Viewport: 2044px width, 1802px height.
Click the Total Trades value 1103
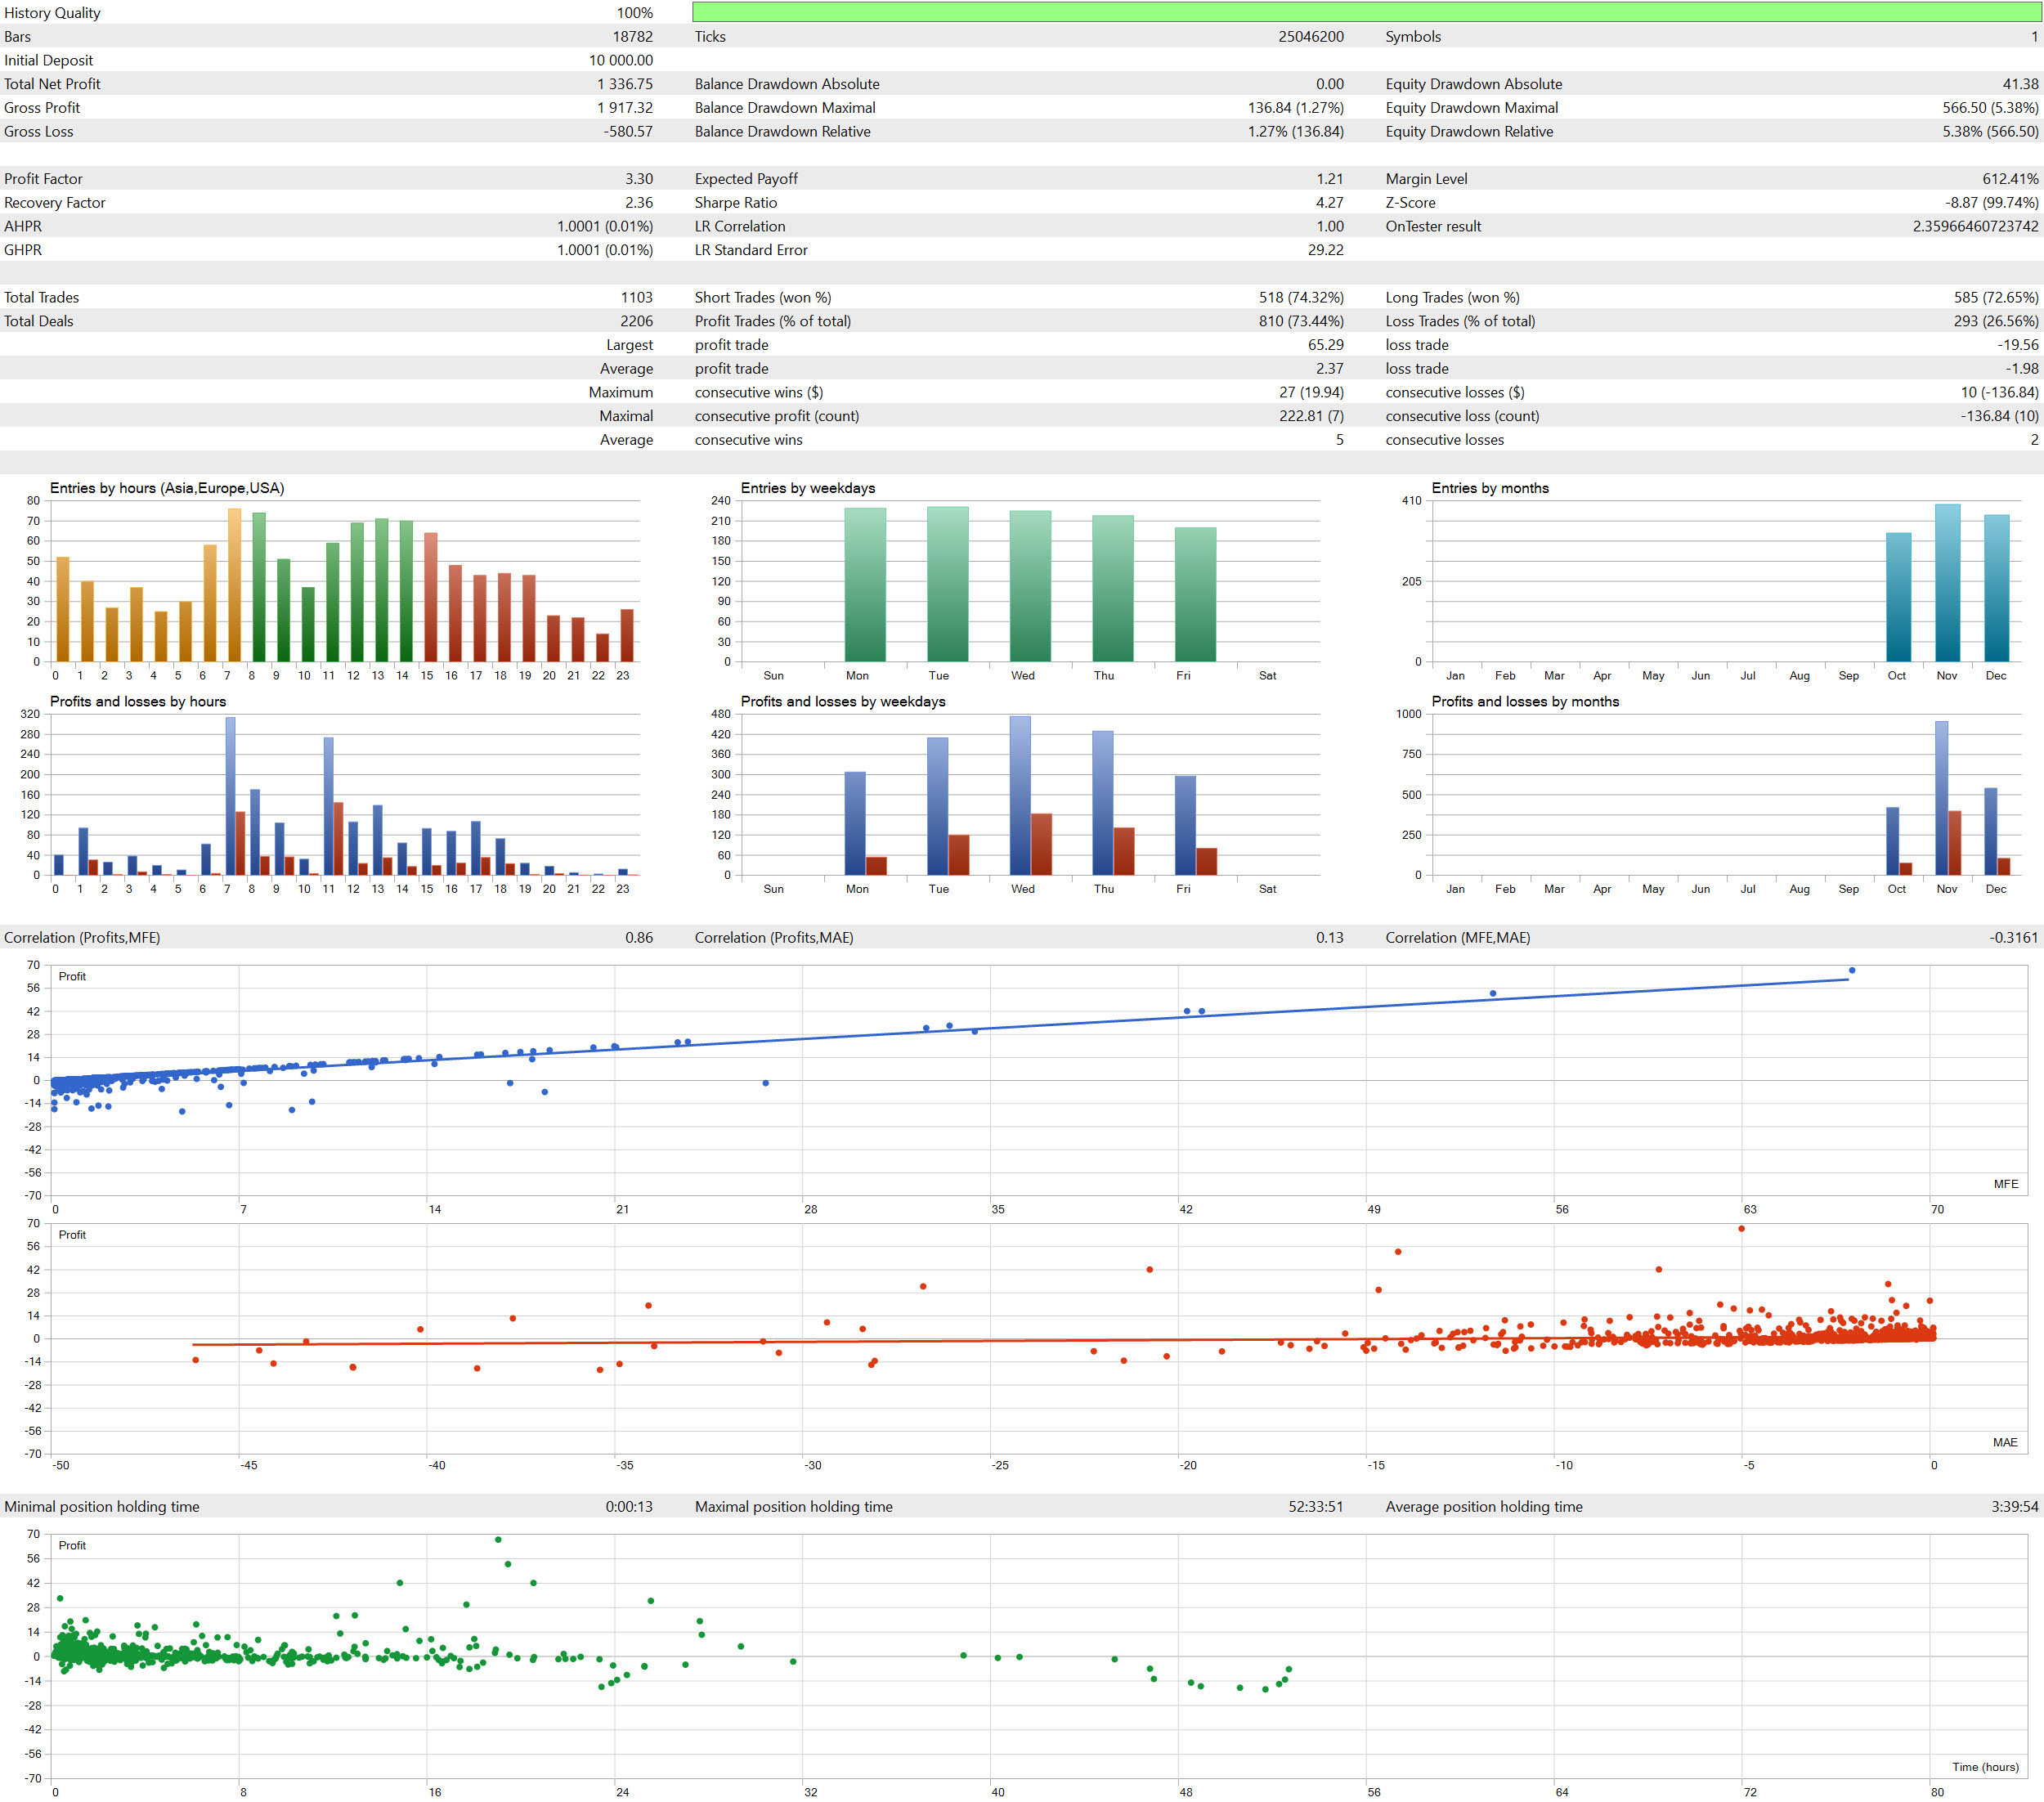pos(636,298)
